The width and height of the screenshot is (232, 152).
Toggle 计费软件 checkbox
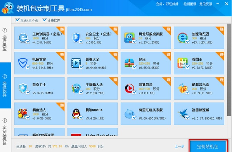pos(44,20)
